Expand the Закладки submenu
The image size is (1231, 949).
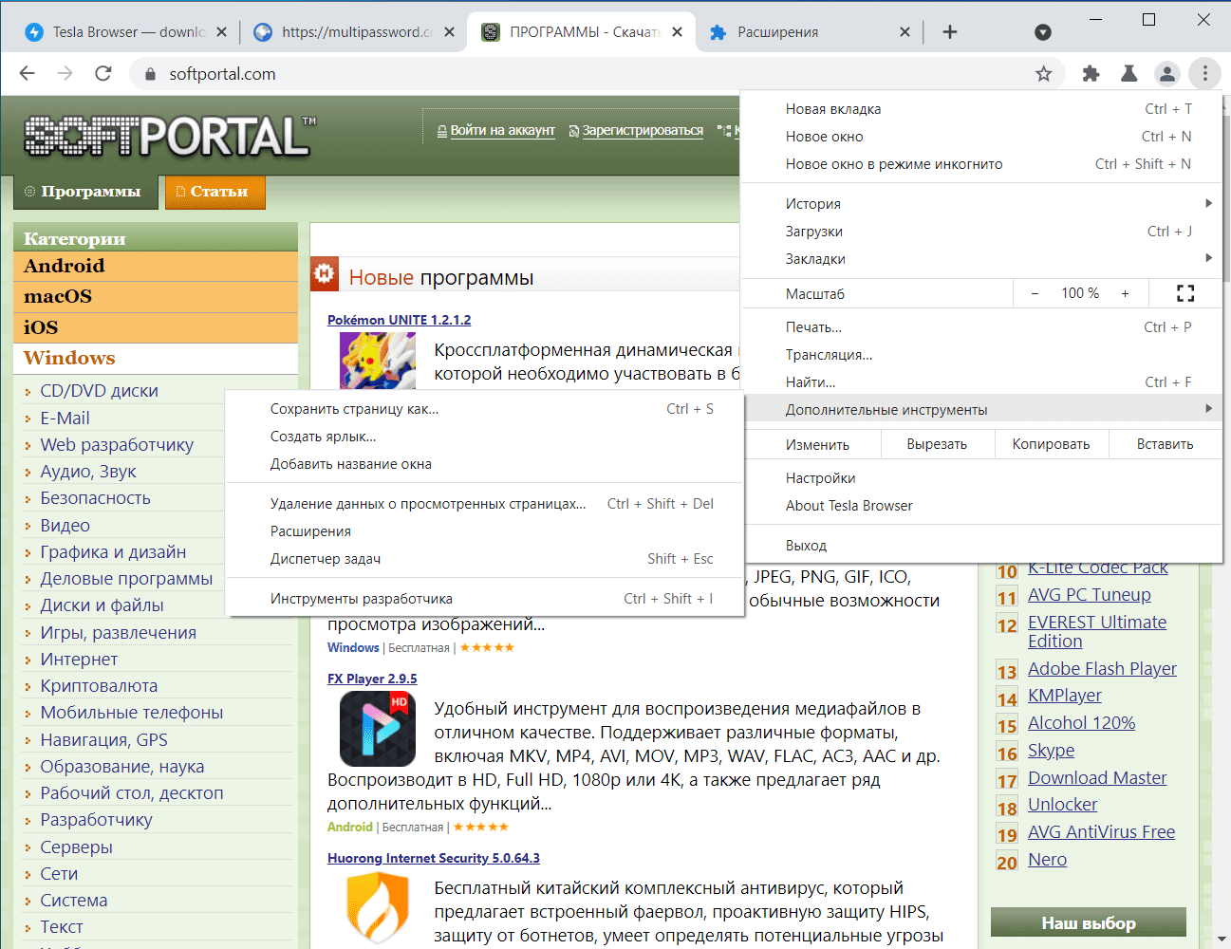(981, 258)
